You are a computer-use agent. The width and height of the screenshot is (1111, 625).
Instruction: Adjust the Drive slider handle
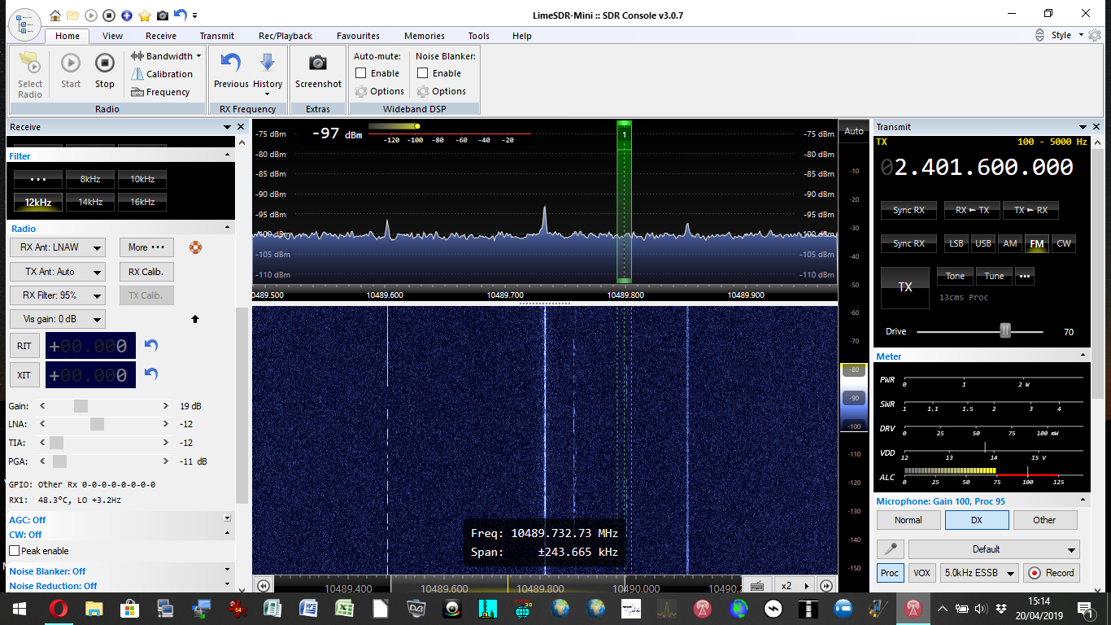pyautogui.click(x=1005, y=330)
